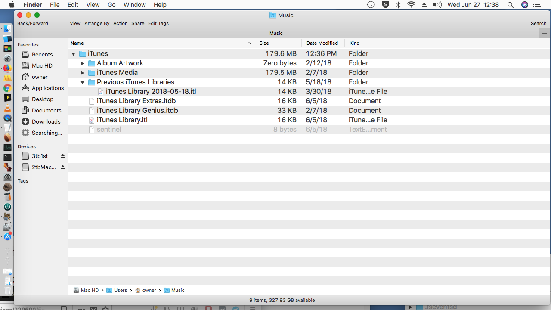Image resolution: width=551 pixels, height=310 pixels.
Task: Click Edit Tags in toolbar
Action: pyautogui.click(x=158, y=23)
